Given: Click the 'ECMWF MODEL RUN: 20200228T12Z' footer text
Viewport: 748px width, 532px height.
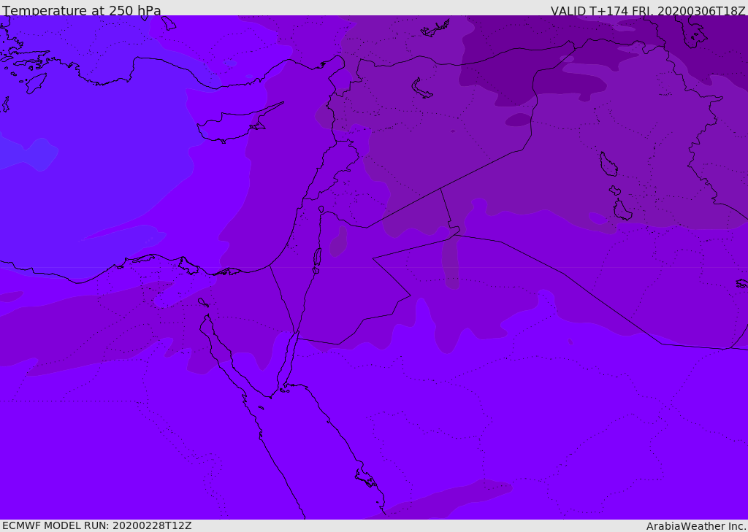Looking at the screenshot, I should [97, 525].
